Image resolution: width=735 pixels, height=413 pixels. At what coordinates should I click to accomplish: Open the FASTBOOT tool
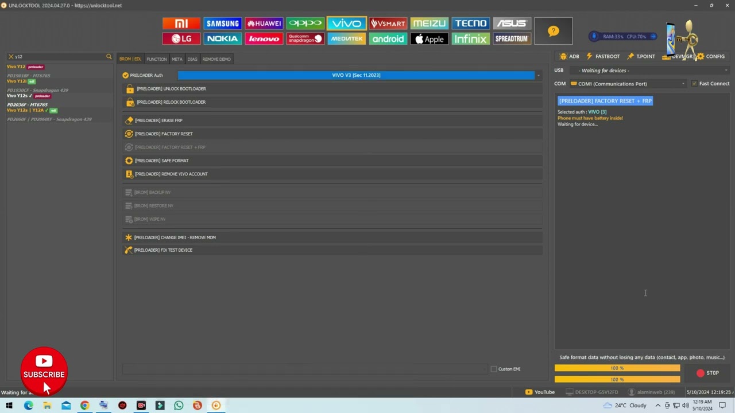coord(602,56)
